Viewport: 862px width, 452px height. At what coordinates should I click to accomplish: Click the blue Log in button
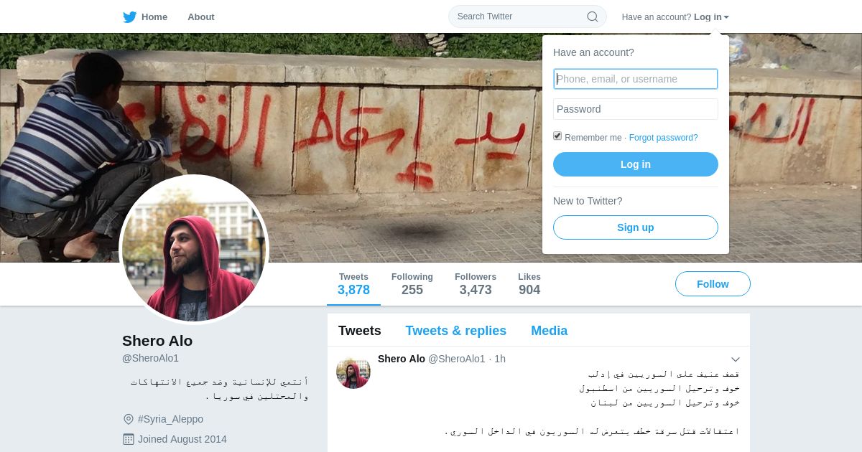coord(636,164)
